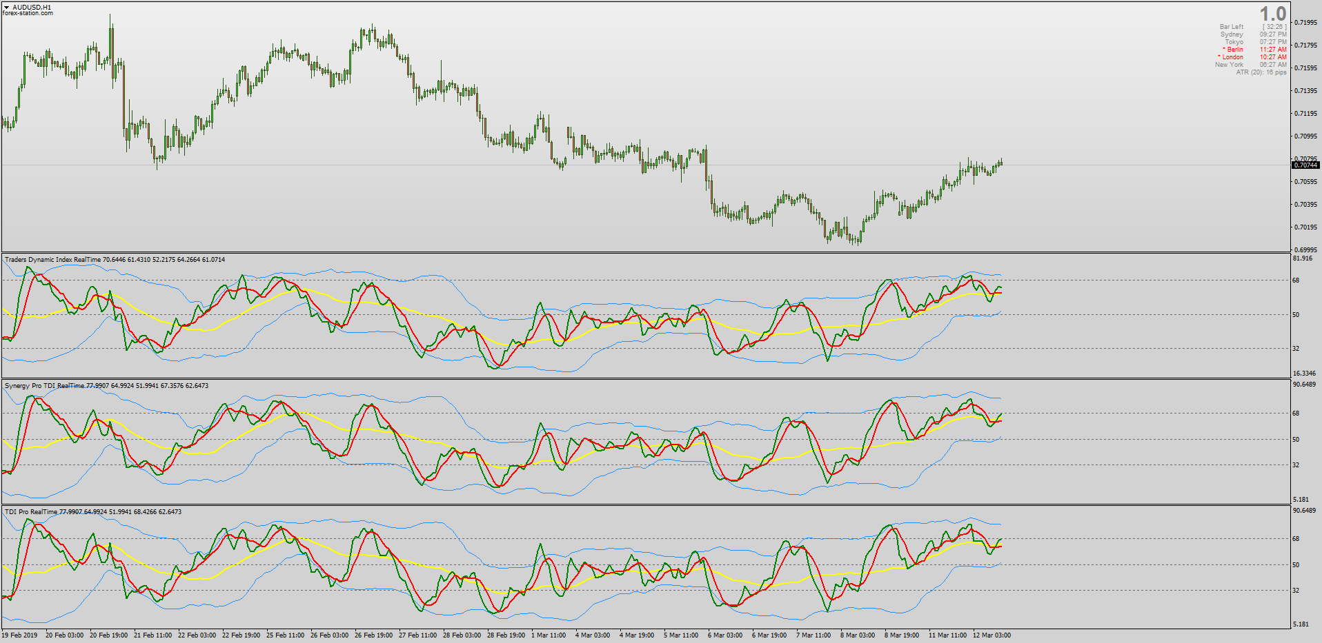This screenshot has height=643, width=1322.
Task: Click the red London session label
Action: [x=1231, y=57]
